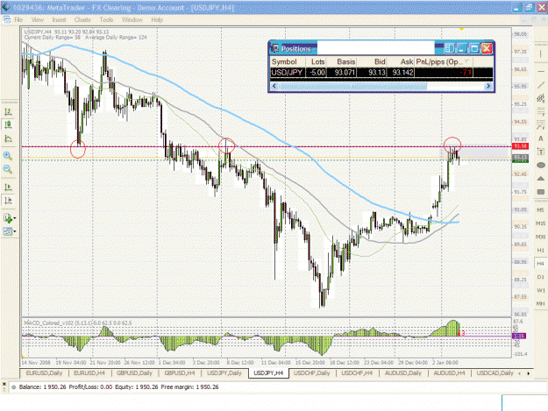Sort Positions by Symbol column header

pos(288,62)
